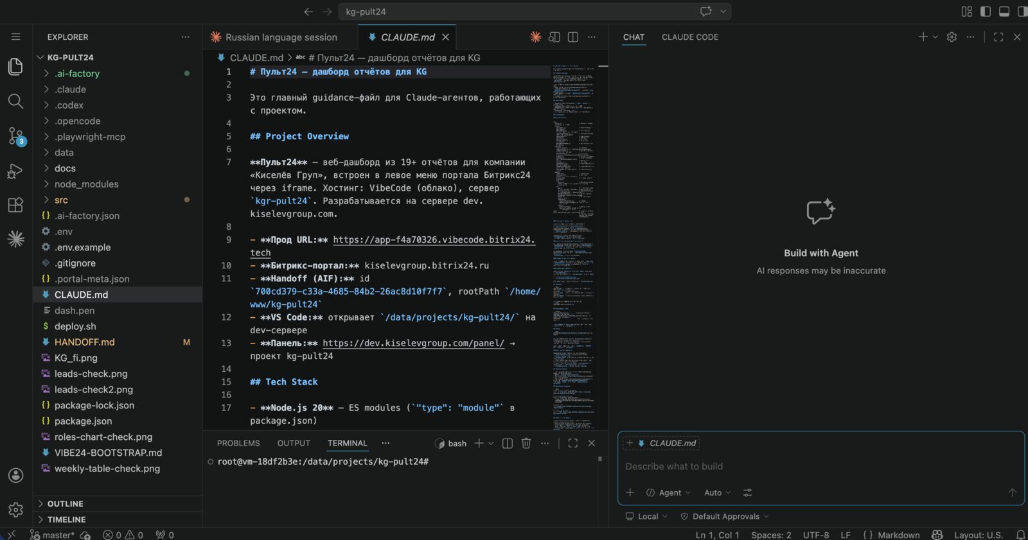Screen dimensions: 1028x540
Task: Open Extensions view in activity bar
Action: click(15, 205)
